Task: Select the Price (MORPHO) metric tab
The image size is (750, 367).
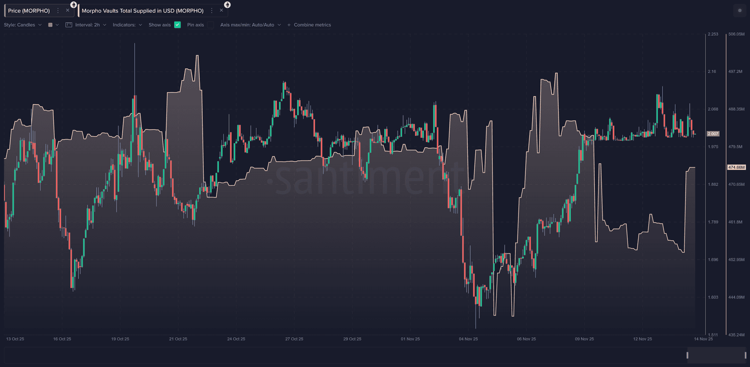Action: point(29,11)
